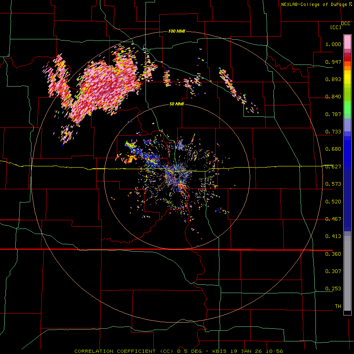354x354 pixels.
Task: Click the pink band of the color bar
Action: 347,42
